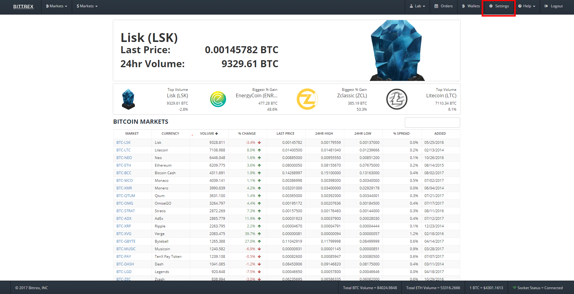Open the BTC-LTC market link
Image resolution: width=574 pixels, height=294 pixels.
(x=124, y=150)
